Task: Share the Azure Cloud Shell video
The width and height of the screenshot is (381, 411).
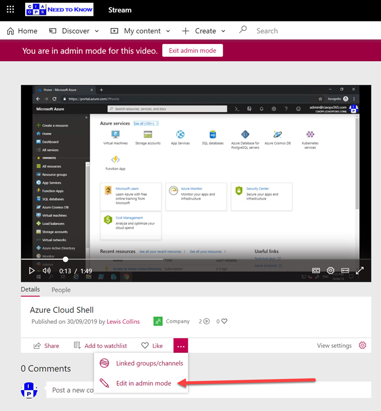Action: tap(47, 346)
